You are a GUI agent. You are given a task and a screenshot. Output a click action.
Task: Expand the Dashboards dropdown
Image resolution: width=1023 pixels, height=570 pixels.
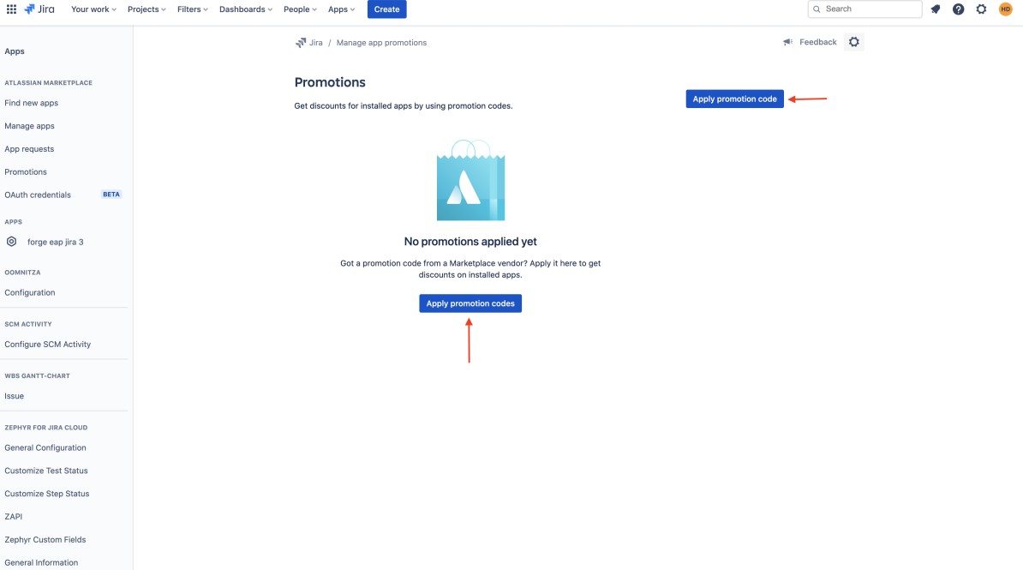(243, 9)
